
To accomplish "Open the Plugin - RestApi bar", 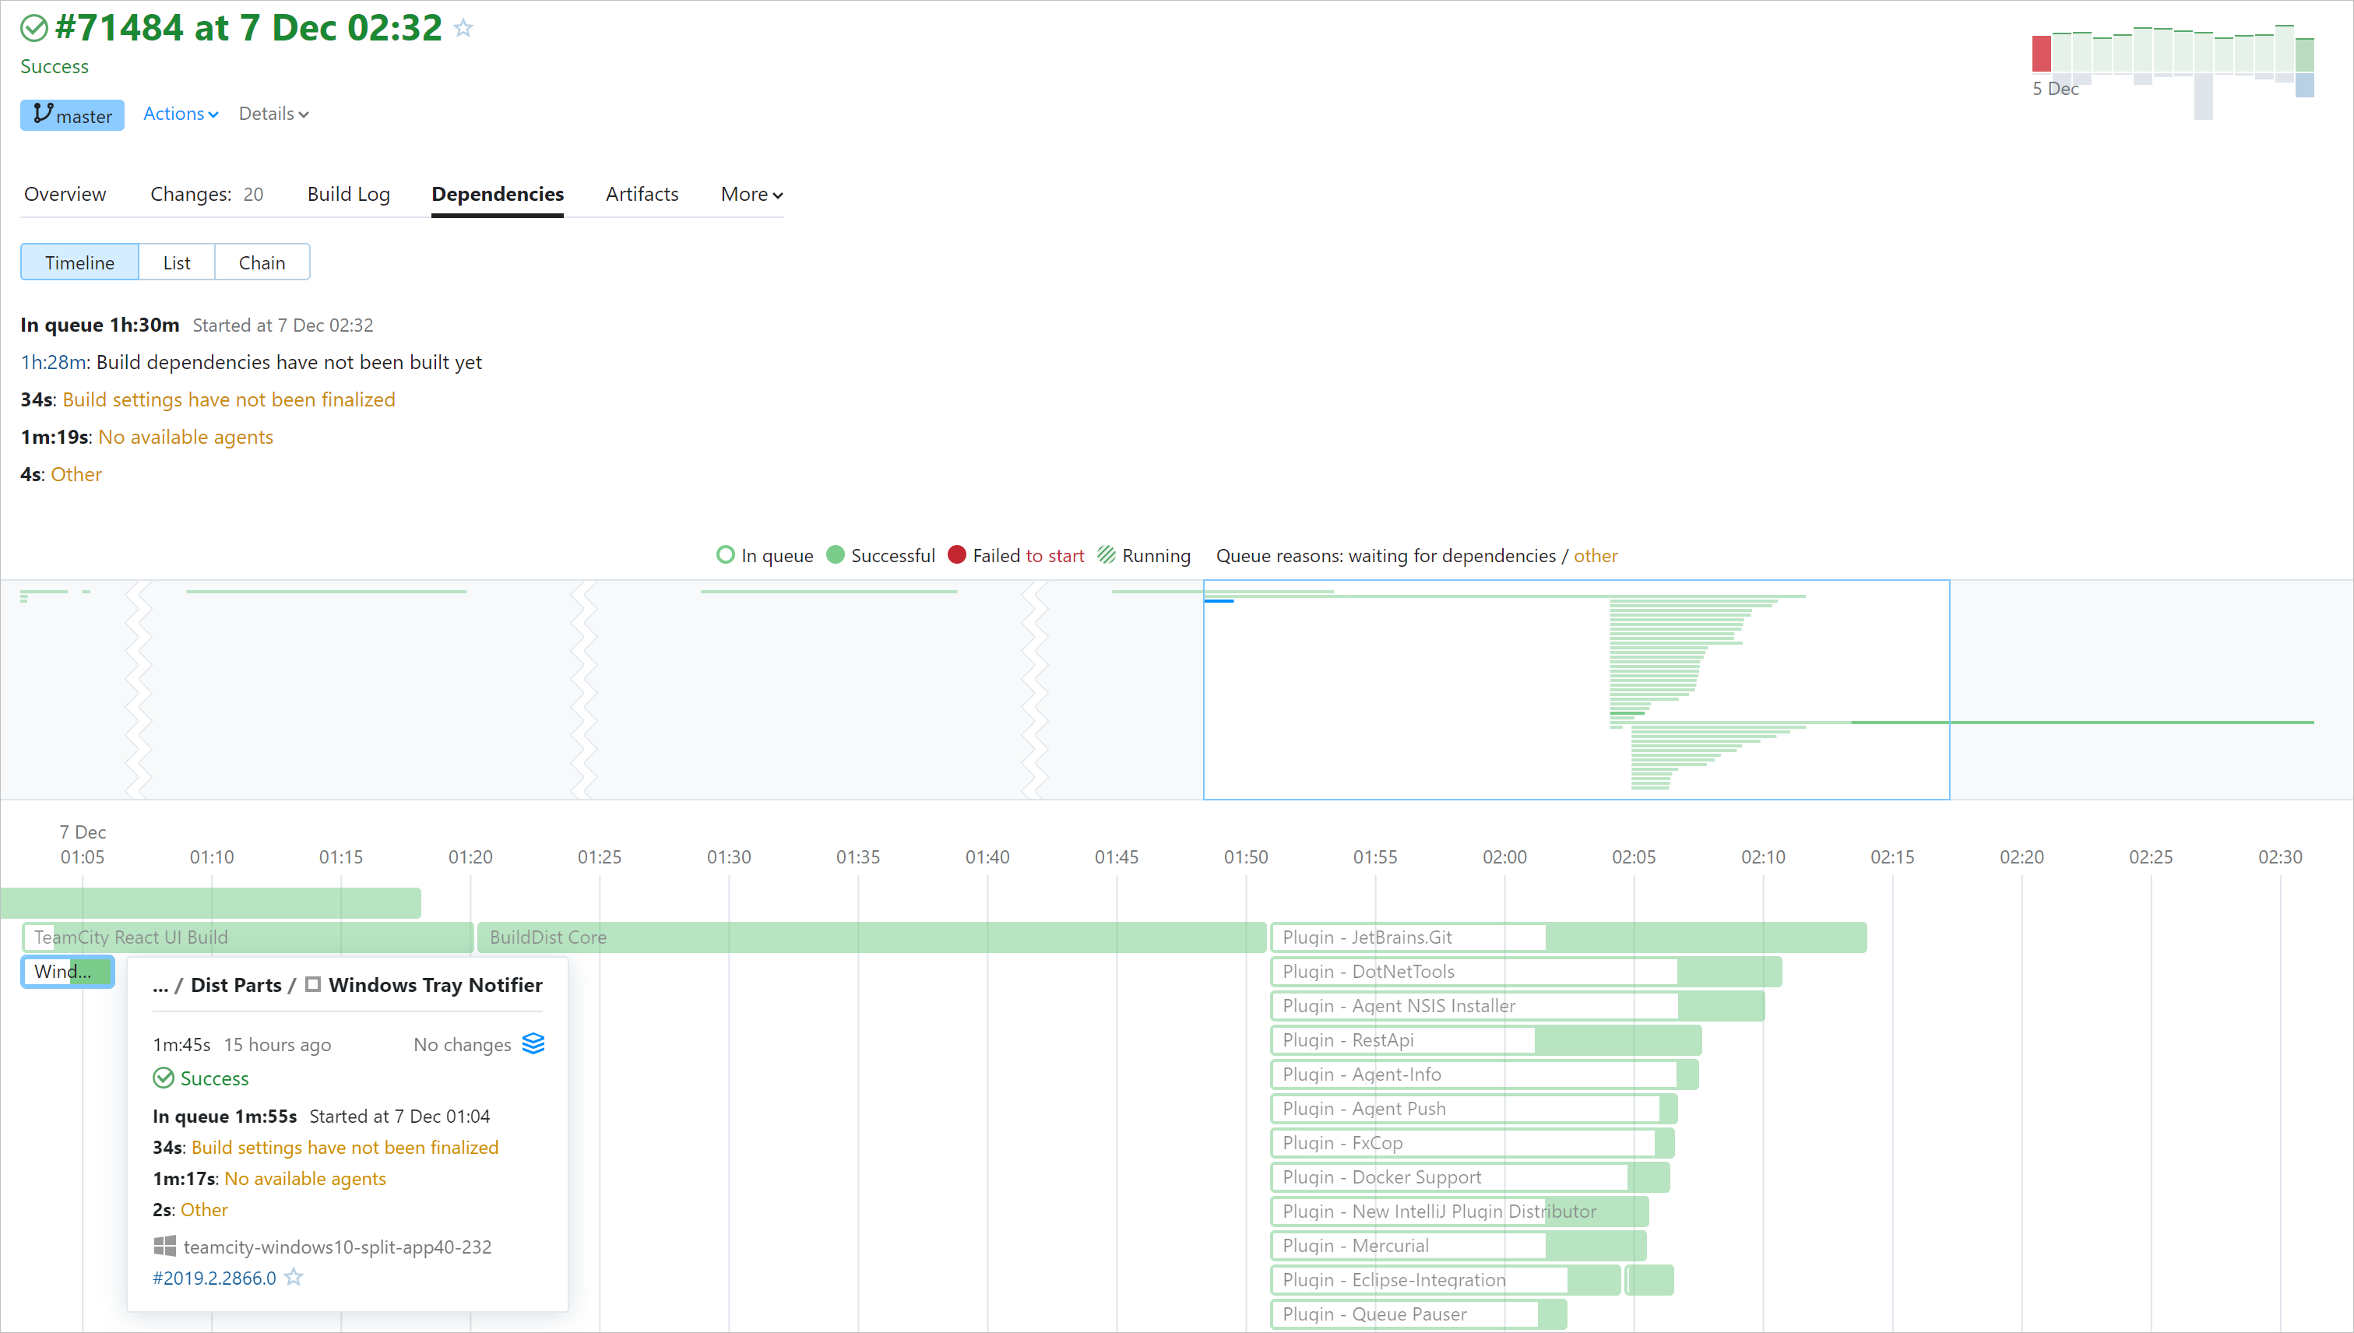I will (1486, 1040).
